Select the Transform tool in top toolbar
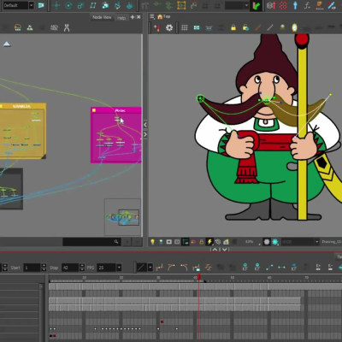The width and height of the screenshot is (342, 342). pos(56,5)
